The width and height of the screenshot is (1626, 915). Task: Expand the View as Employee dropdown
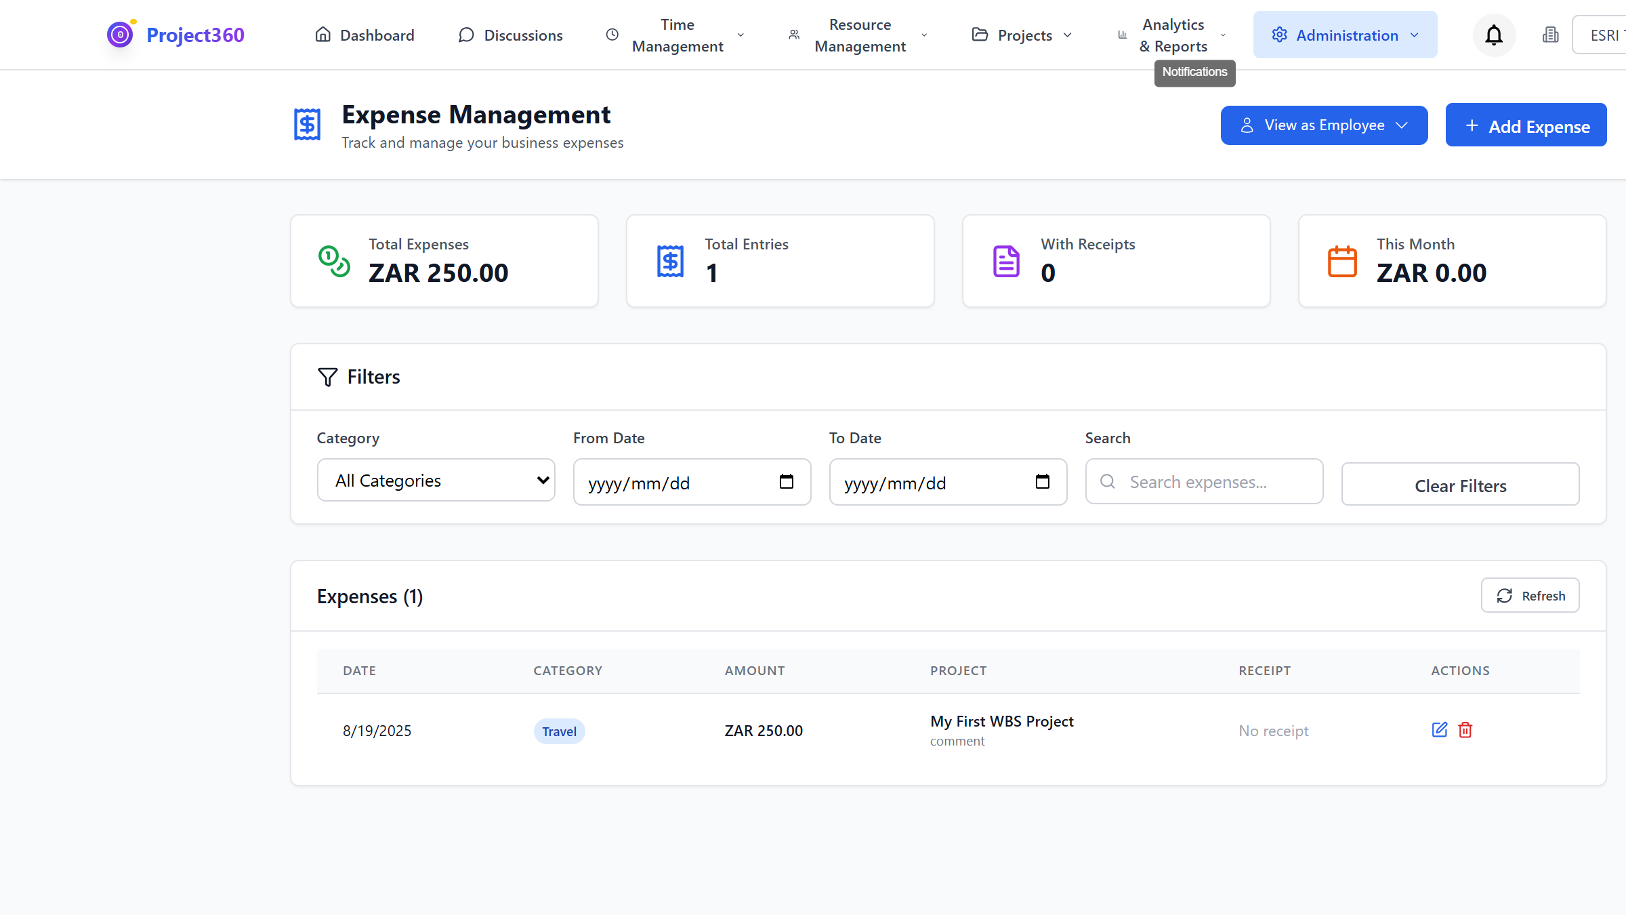click(x=1324, y=125)
